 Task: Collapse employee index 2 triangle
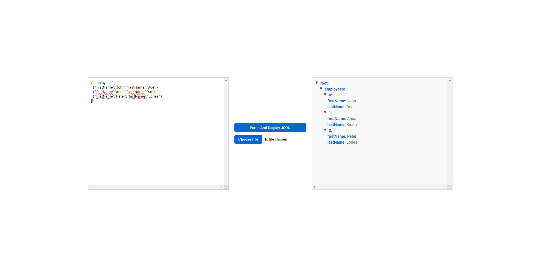(x=325, y=130)
